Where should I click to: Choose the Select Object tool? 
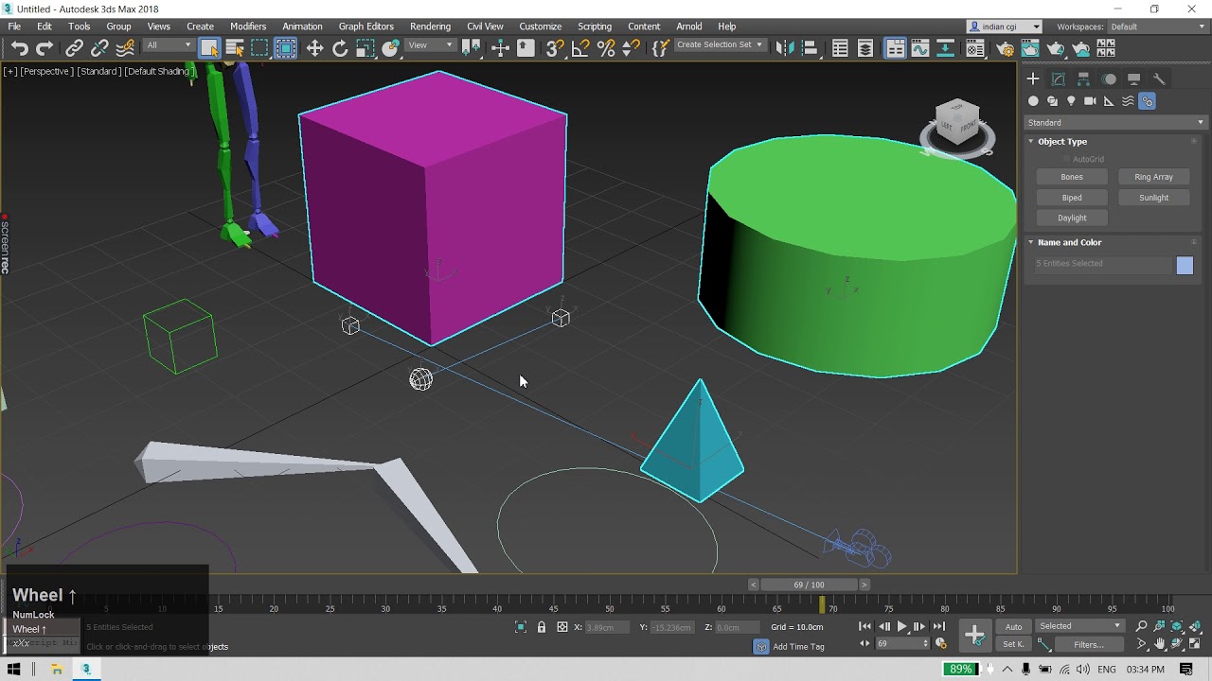tap(209, 48)
